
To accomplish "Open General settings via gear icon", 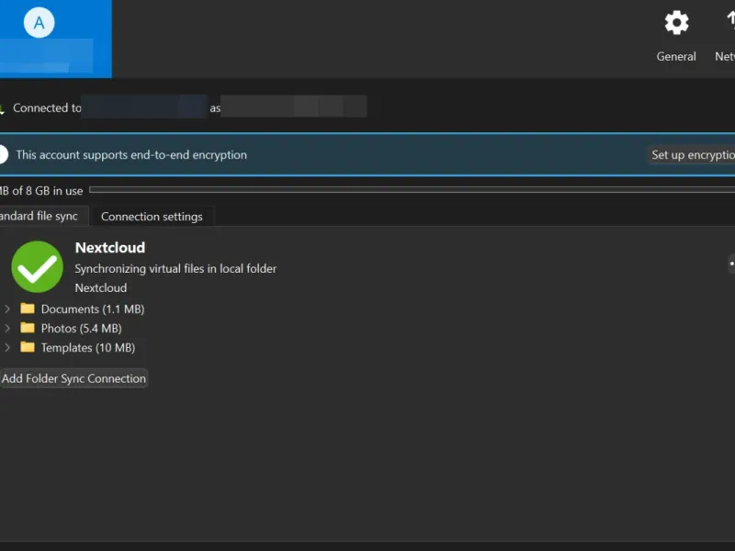I will tap(676, 22).
